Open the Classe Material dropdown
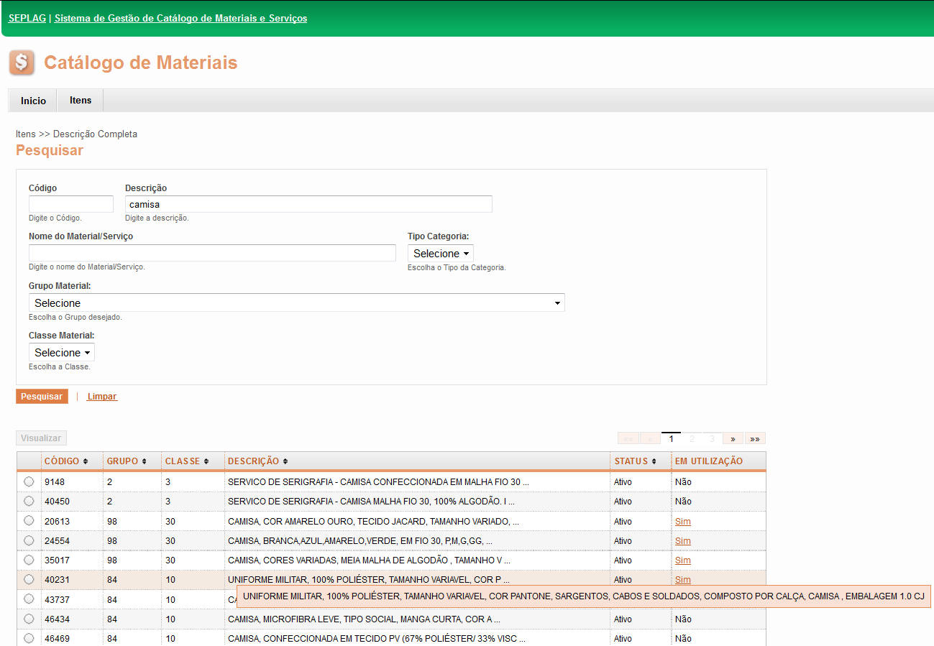This screenshot has height=646, width=934. click(62, 353)
